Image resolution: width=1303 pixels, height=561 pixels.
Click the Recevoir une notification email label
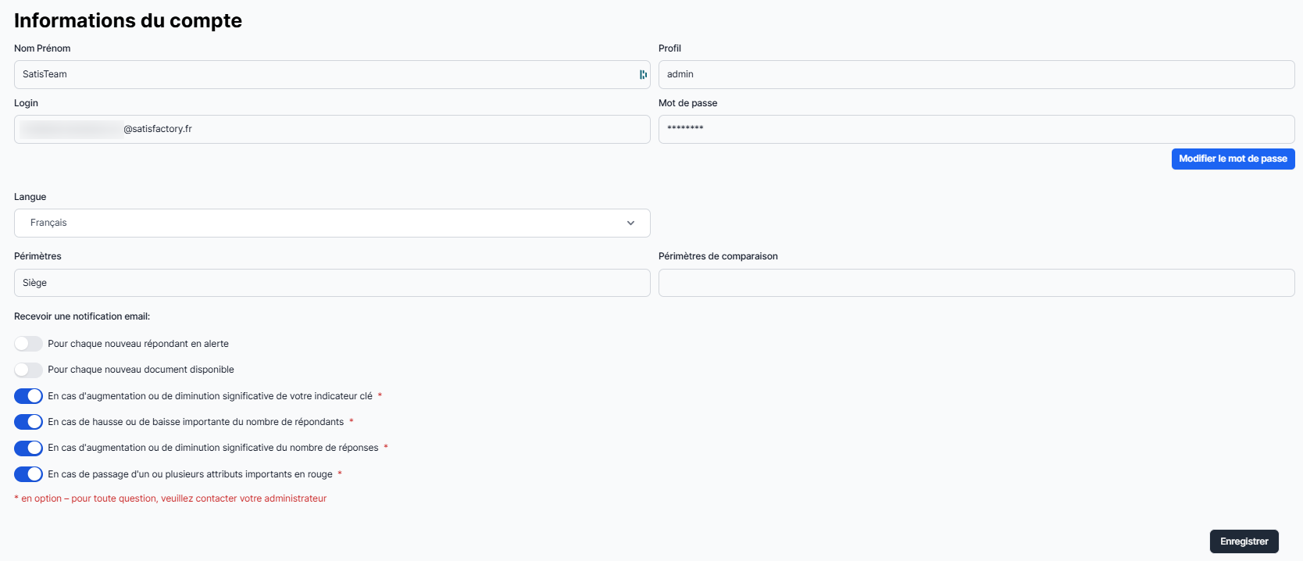(82, 316)
